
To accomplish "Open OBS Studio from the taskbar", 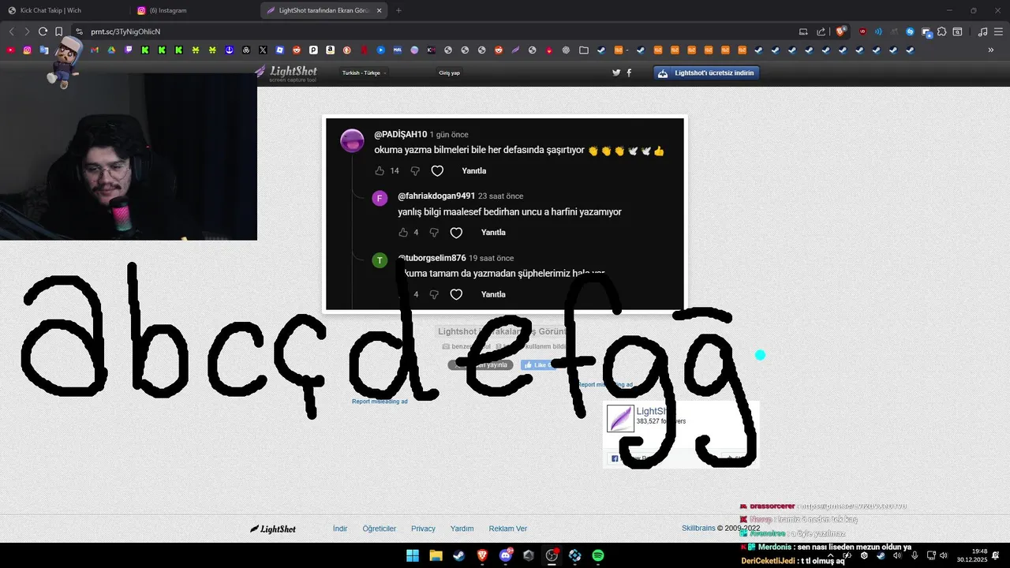I will 552,555.
